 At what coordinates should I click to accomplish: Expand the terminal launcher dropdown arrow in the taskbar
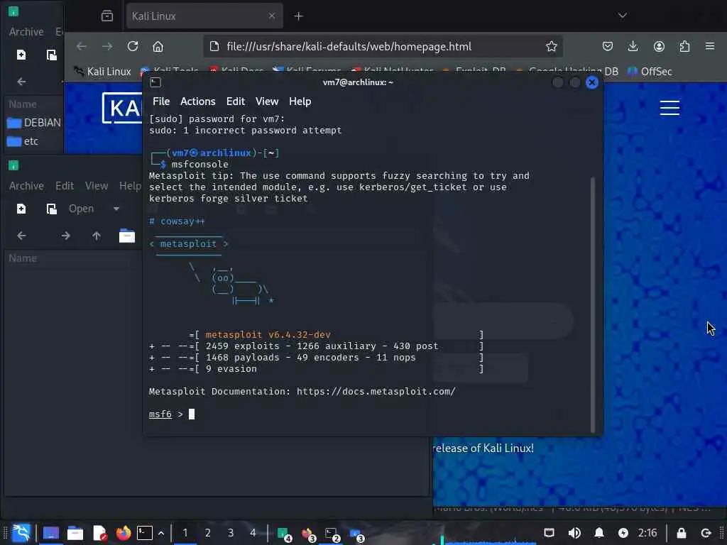(161, 533)
